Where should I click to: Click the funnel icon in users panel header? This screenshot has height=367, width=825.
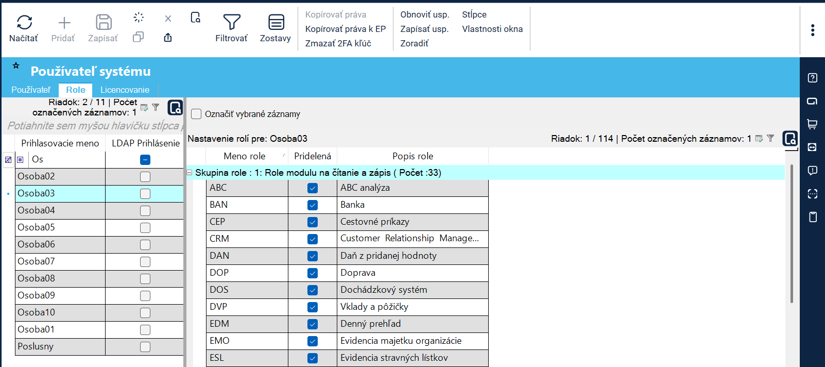pos(156,107)
